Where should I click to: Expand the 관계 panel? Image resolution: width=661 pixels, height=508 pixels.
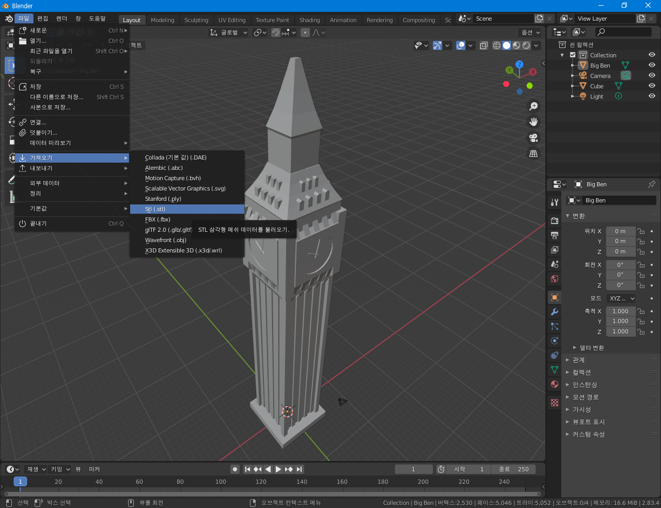pyautogui.click(x=578, y=360)
